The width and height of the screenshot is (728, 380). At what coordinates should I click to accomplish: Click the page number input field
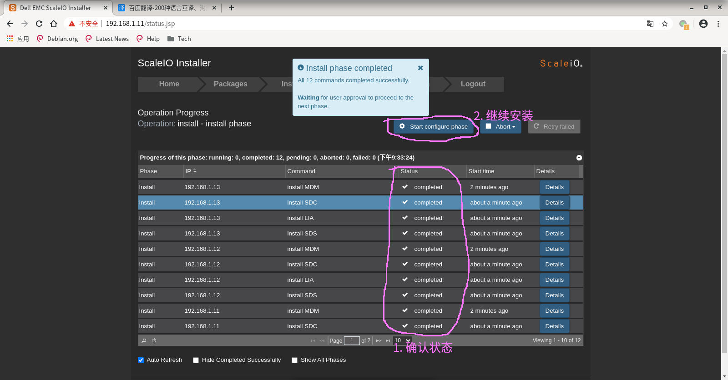(x=352, y=340)
